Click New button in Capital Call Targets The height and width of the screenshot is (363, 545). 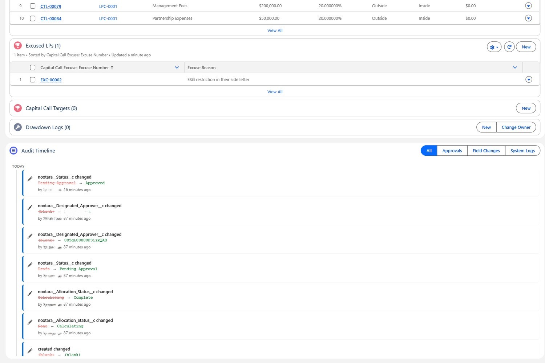pos(526,108)
